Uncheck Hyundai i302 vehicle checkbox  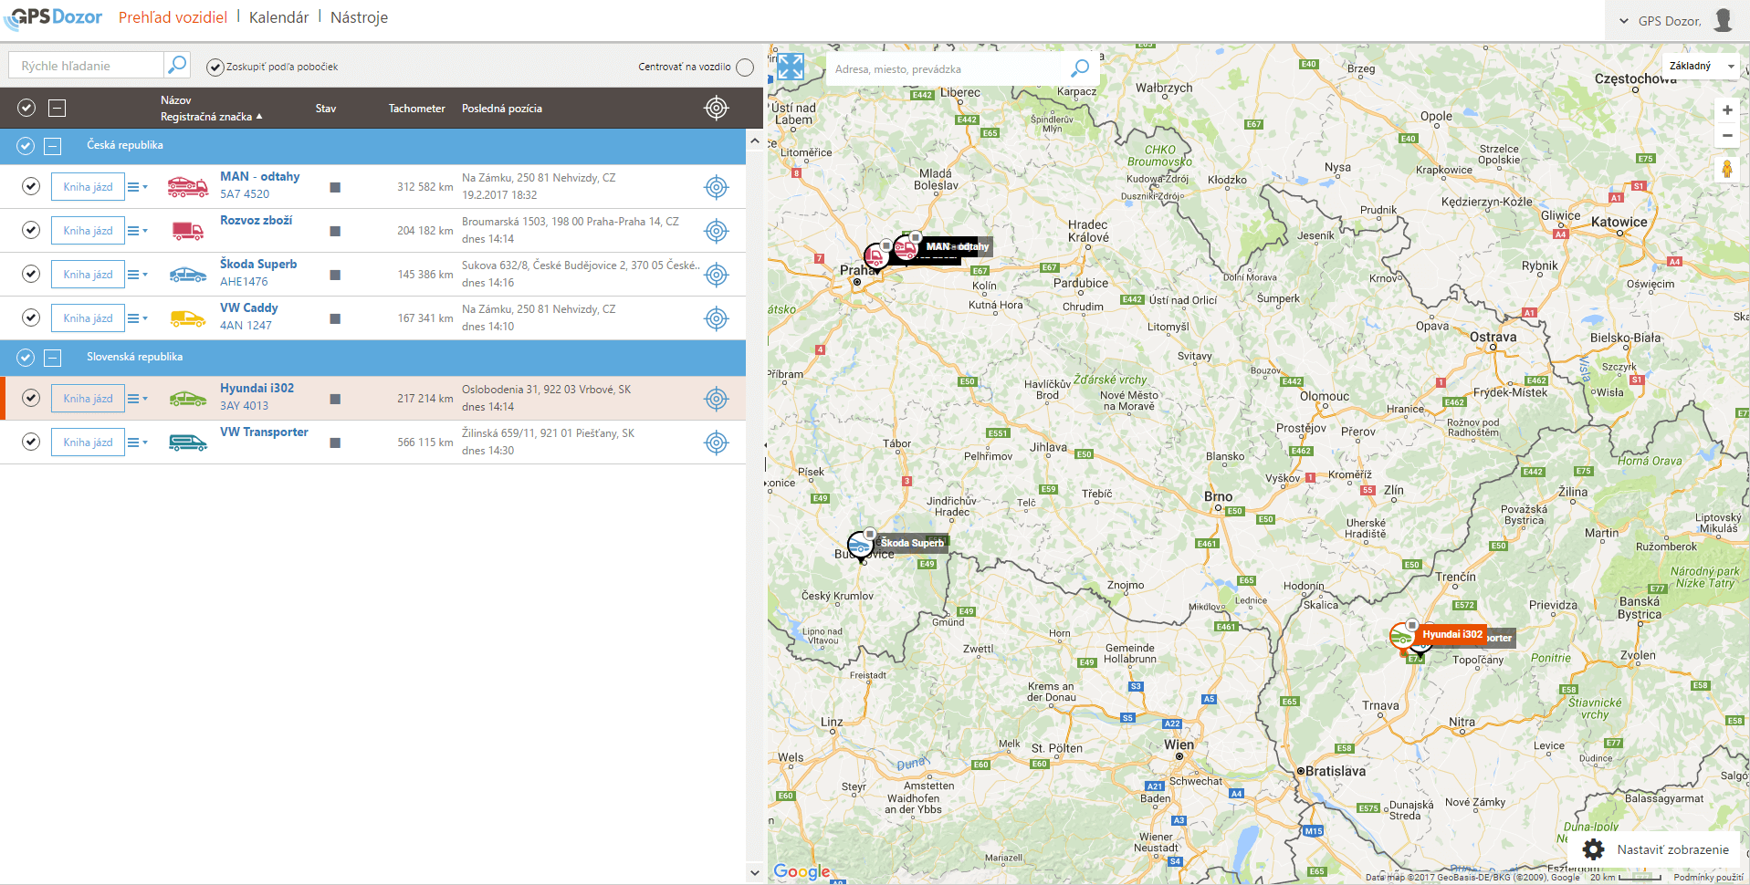click(x=31, y=398)
